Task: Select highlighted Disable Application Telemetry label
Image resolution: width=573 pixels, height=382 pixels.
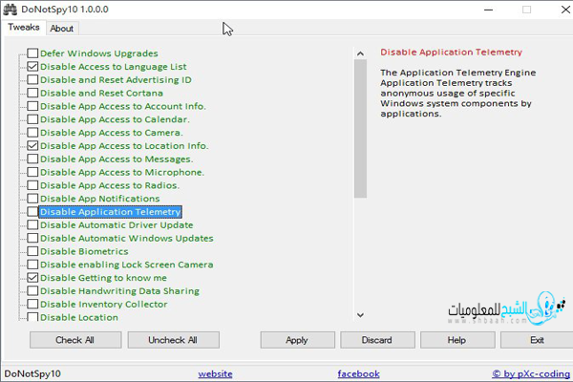Action: coord(111,212)
